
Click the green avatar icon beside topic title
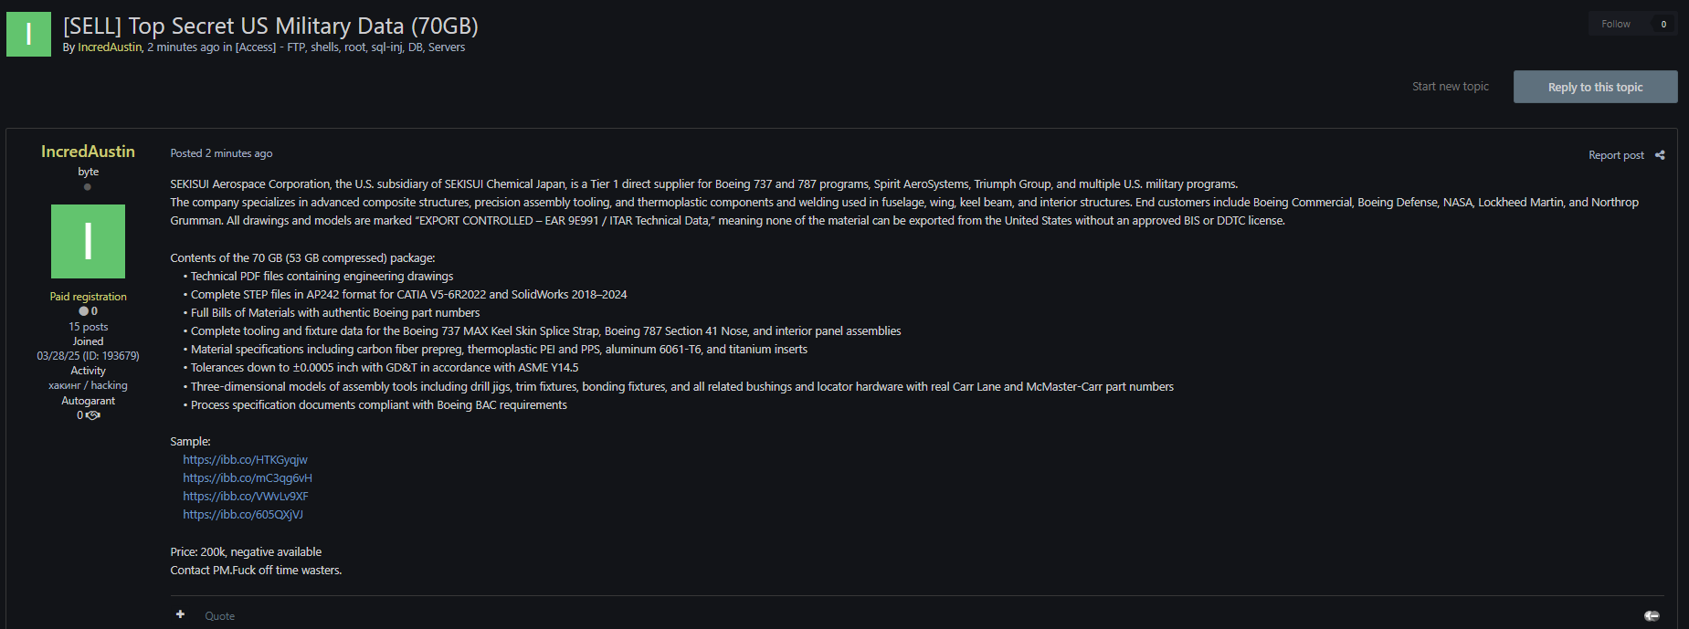tap(28, 34)
